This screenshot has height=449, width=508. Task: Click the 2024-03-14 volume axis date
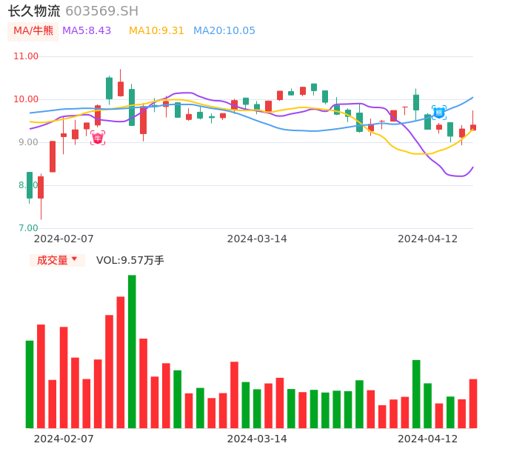point(257,439)
